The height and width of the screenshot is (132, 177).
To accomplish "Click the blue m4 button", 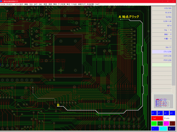I will point(172,113).
